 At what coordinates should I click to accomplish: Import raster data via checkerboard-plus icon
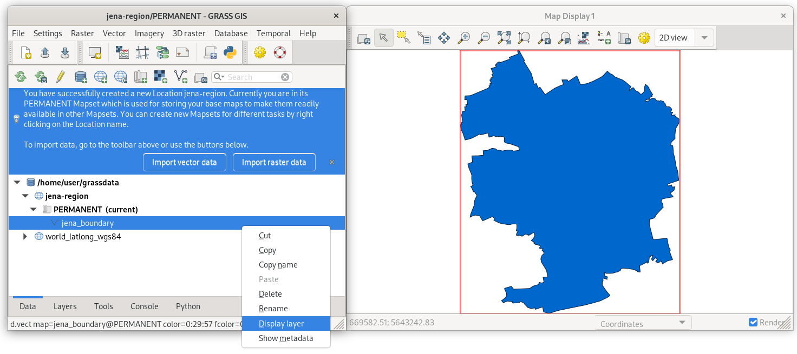161,77
